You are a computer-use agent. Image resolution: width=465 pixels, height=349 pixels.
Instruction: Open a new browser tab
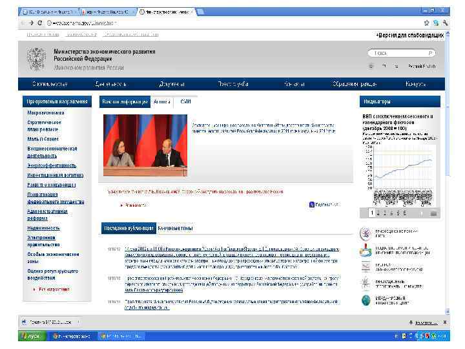(x=201, y=12)
